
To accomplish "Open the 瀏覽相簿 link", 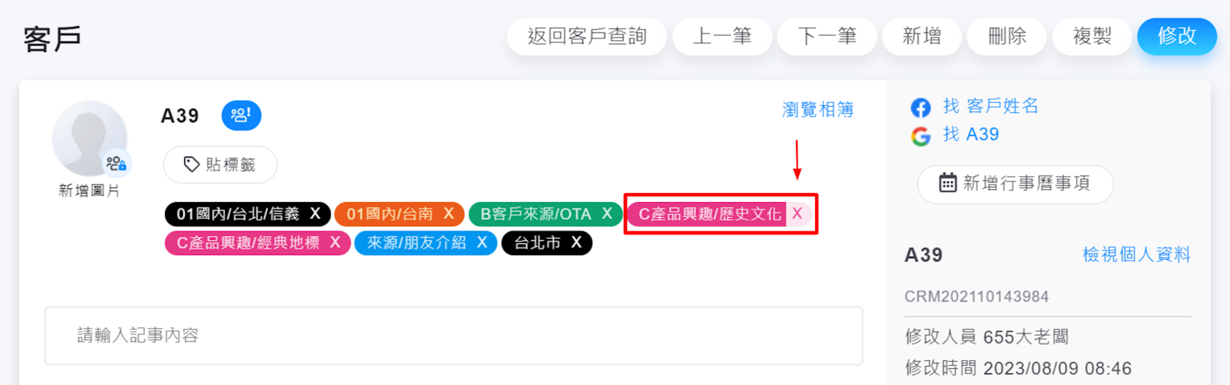I will [x=817, y=110].
